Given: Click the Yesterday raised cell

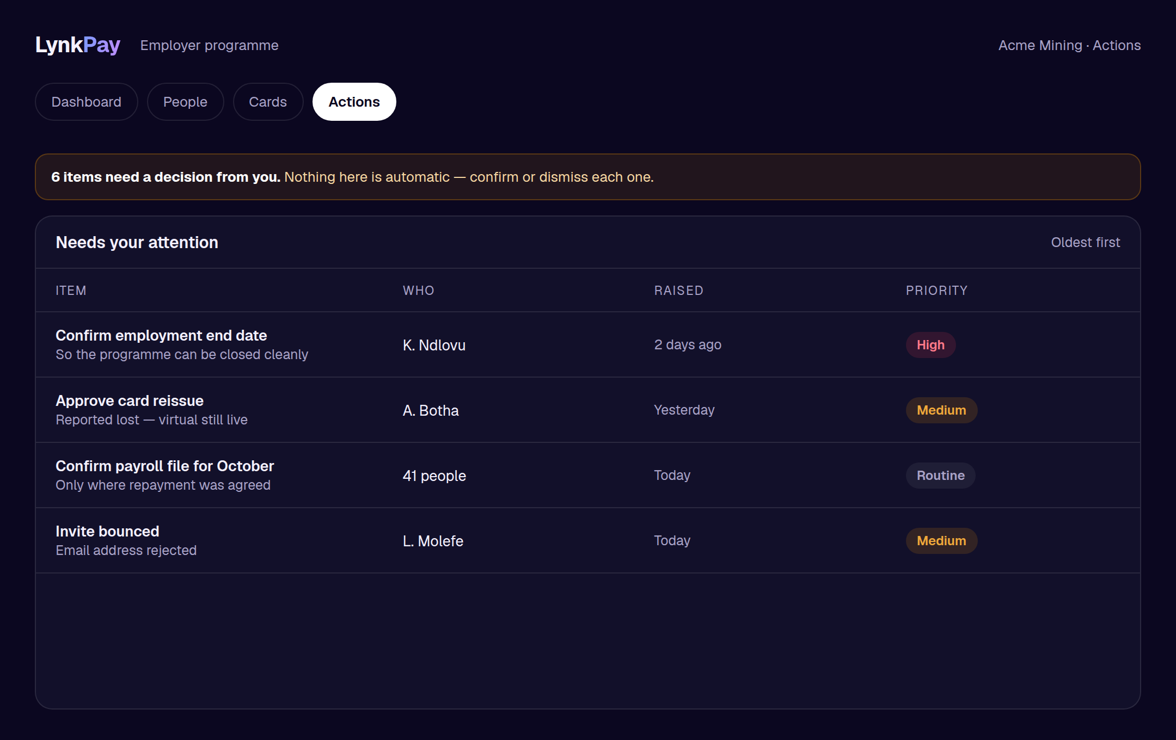Looking at the screenshot, I should click(684, 410).
